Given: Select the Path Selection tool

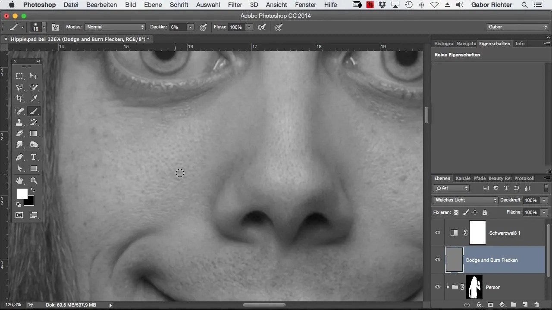Looking at the screenshot, I should coord(20,169).
